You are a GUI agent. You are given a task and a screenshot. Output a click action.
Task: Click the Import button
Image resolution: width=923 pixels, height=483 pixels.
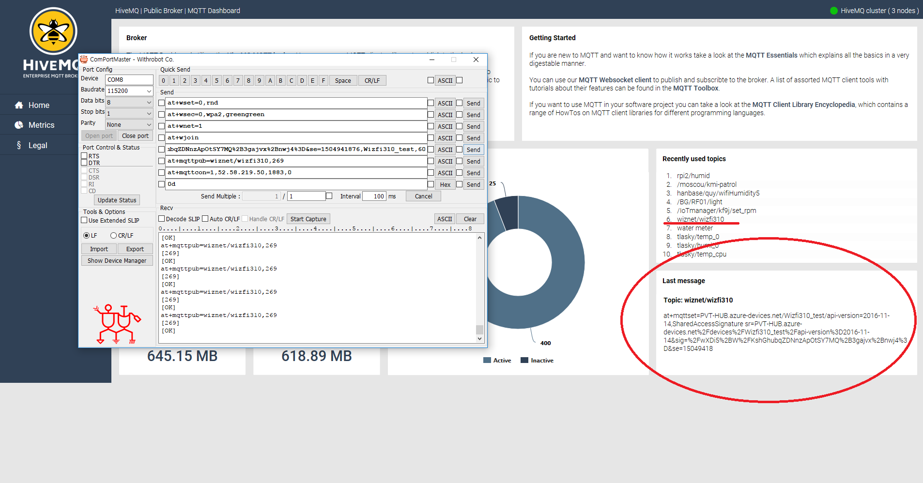[x=99, y=249]
